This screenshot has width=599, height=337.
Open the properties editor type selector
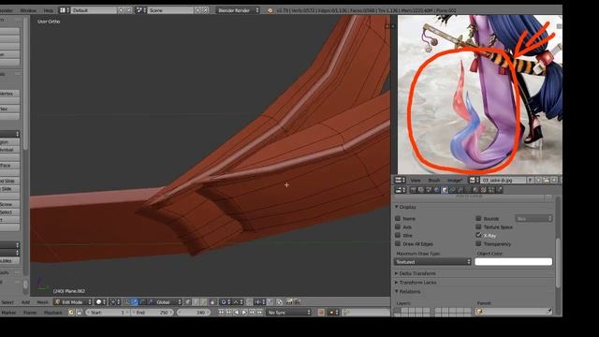400,190
